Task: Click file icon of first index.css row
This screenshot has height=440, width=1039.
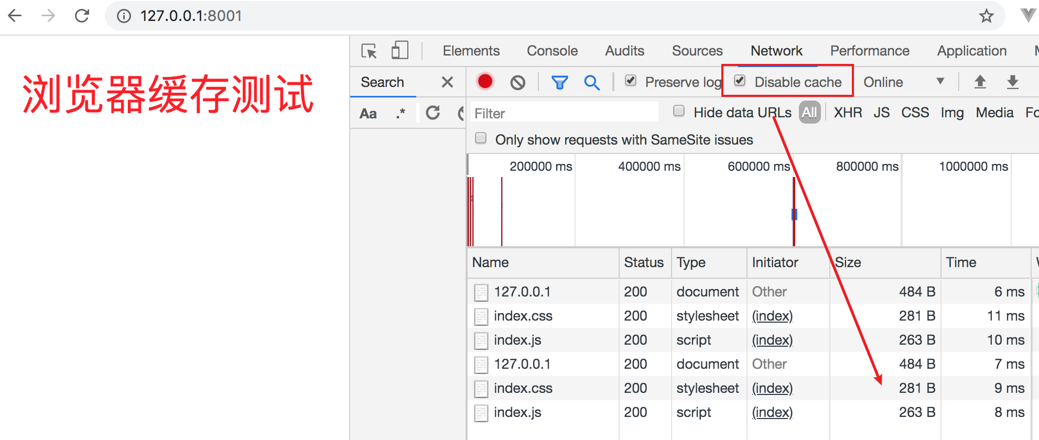Action: pos(481,316)
